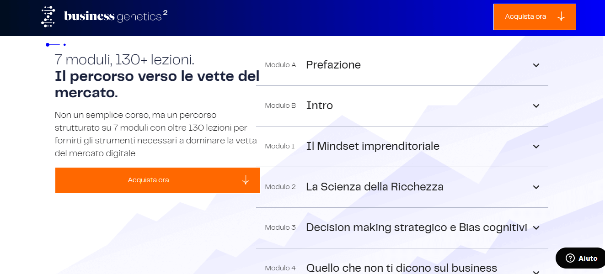Expand the Intro module chevron

click(x=536, y=106)
